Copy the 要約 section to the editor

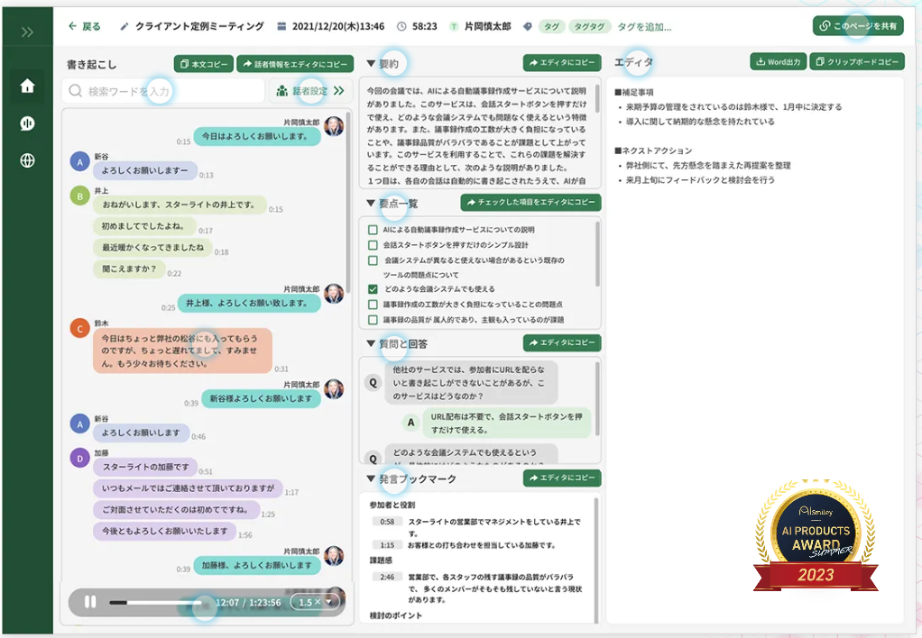pyautogui.click(x=562, y=63)
